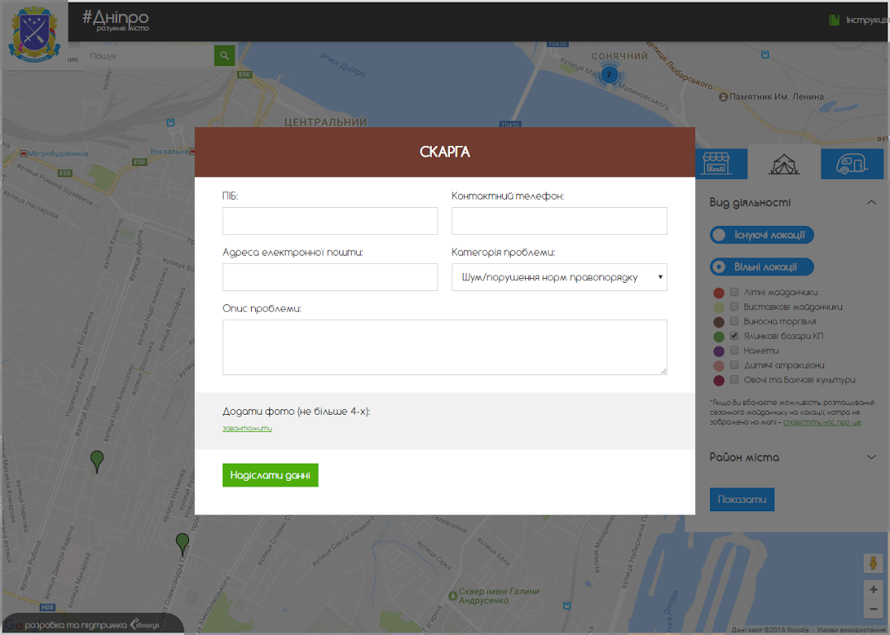
Task: Zoom out the map with minus button
Action: click(873, 609)
